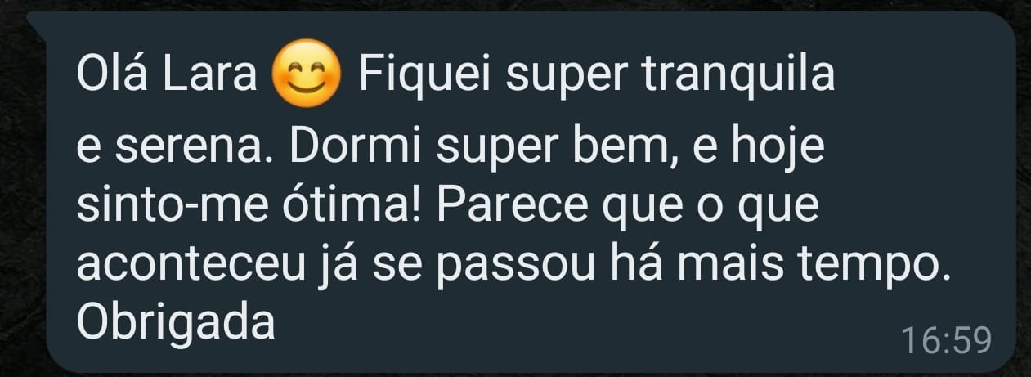This screenshot has height=377, width=1031.
Task: Click the greeting "Olá Lara"
Action: coord(167,75)
